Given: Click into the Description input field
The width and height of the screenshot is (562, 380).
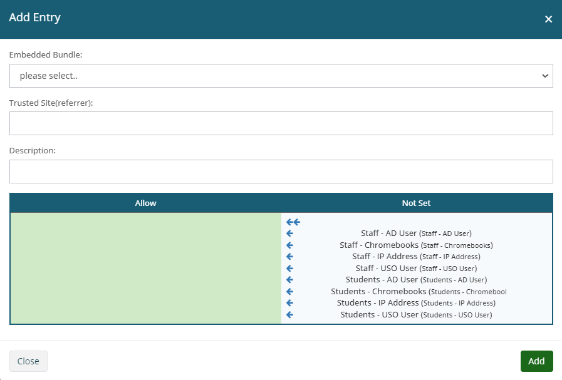Looking at the screenshot, I should tap(281, 172).
